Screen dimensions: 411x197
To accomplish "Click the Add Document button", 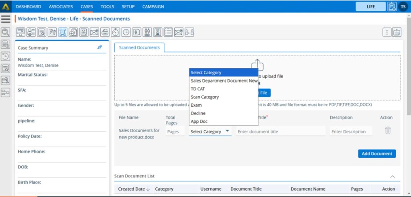I will pos(376,154).
